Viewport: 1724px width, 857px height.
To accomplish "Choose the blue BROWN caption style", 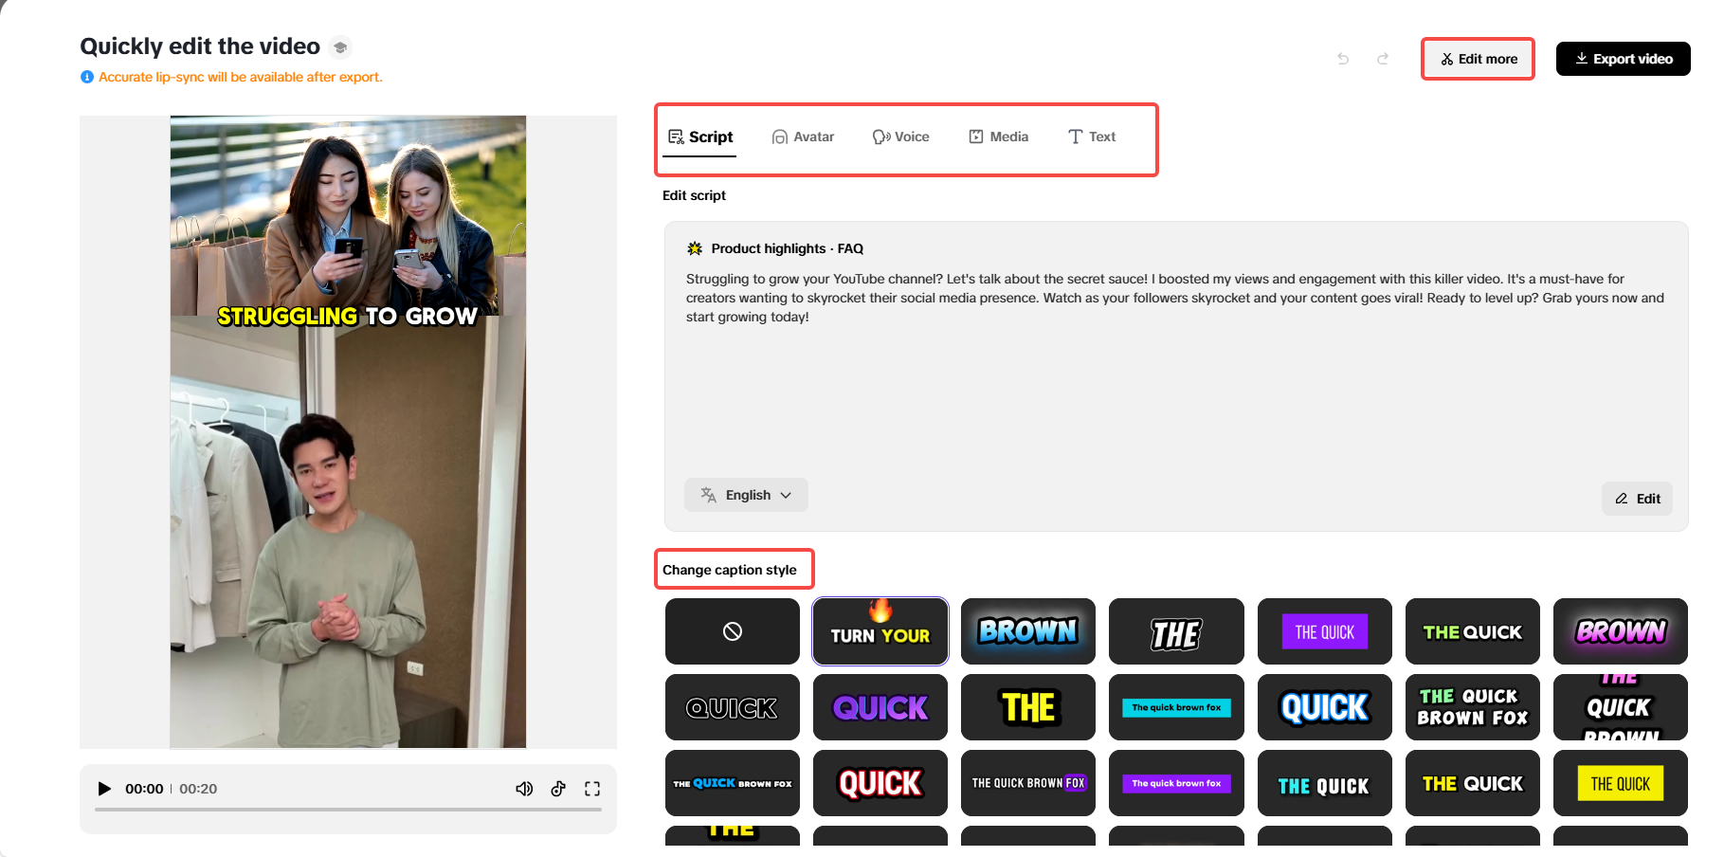I will [x=1028, y=631].
